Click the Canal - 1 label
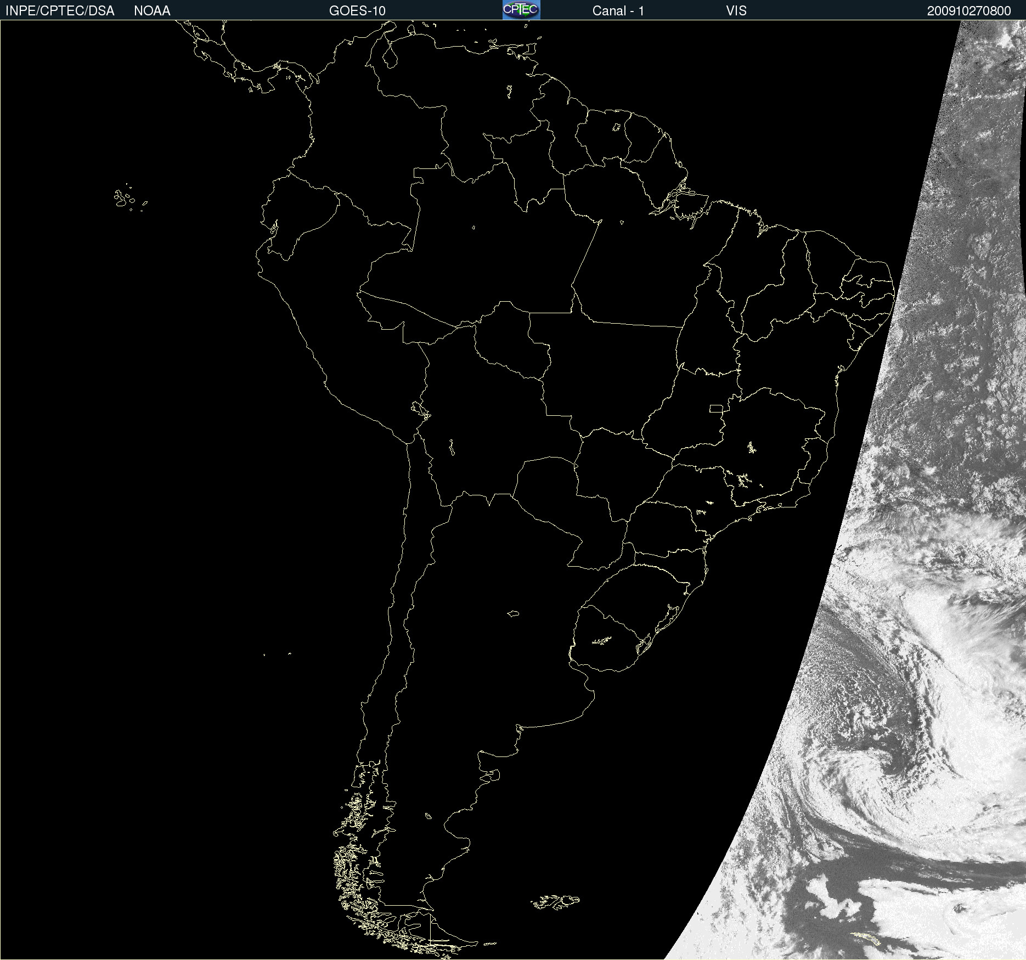1026x960 pixels. 618,11
